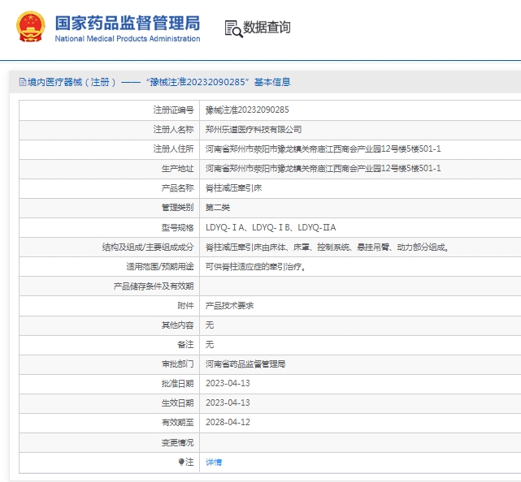
Task: Click 国家药品监督管理局 title text
Action: click(128, 23)
